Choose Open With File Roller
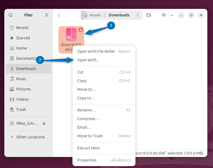The image size is (213, 168). tap(104, 51)
